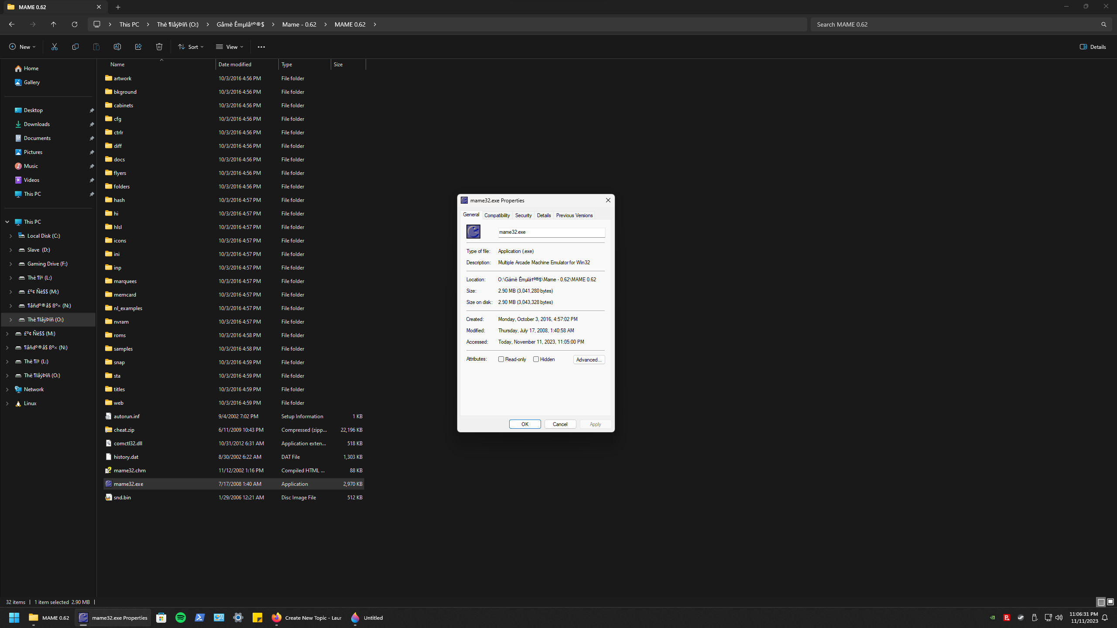
Task: Open the See more ellipsis menu
Action: click(261, 47)
